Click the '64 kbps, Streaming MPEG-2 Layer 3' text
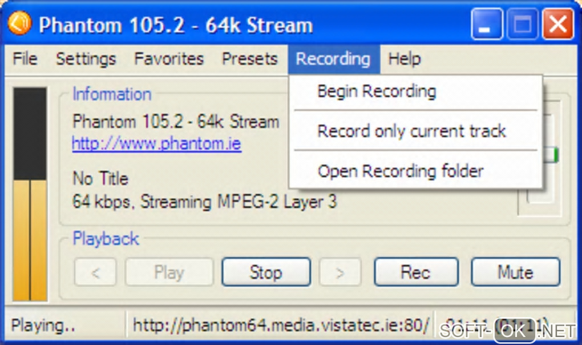Viewport: 582px width, 345px height. (x=204, y=202)
